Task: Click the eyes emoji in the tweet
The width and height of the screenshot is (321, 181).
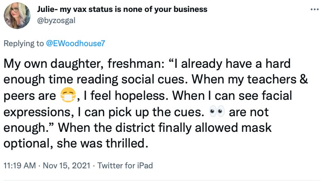Action: (217, 111)
